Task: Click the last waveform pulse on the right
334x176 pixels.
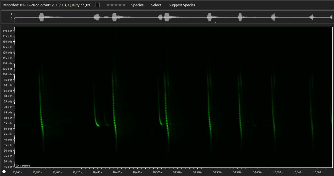Action: (x=331, y=17)
